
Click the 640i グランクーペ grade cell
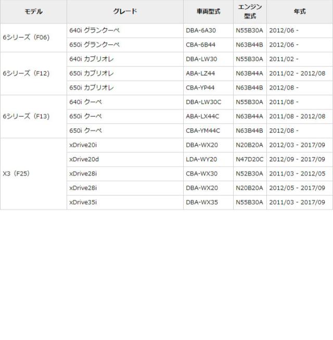point(94,30)
